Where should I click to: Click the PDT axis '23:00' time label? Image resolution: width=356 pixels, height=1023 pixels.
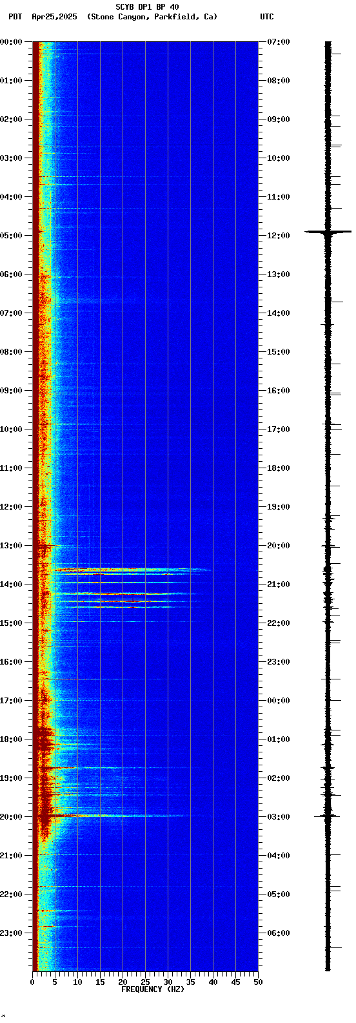[11, 933]
